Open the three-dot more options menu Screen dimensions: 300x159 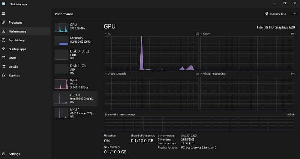(x=294, y=14)
